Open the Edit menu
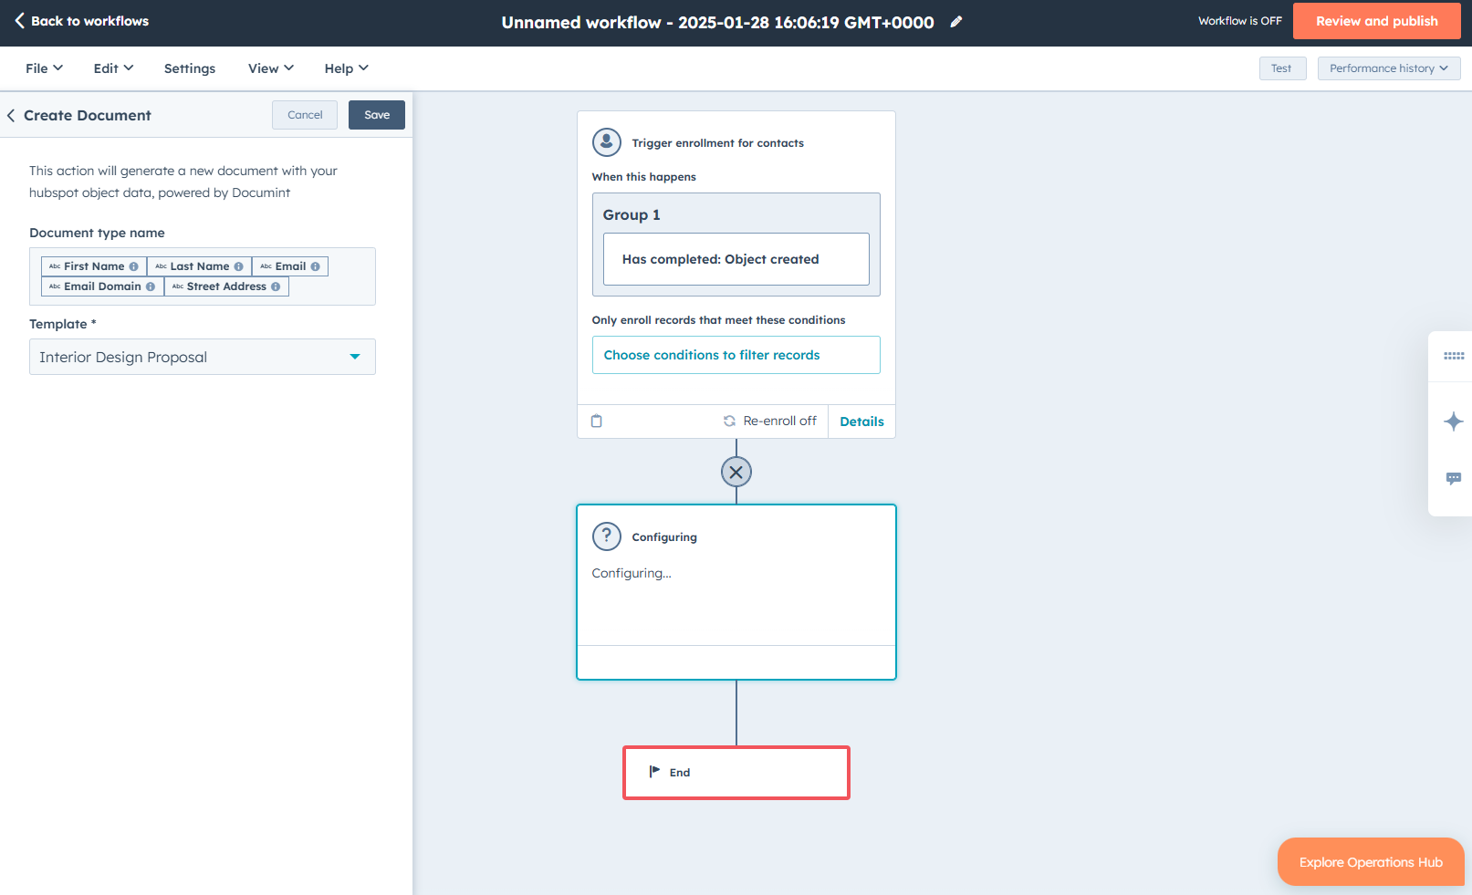This screenshot has width=1472, height=895. [x=113, y=68]
